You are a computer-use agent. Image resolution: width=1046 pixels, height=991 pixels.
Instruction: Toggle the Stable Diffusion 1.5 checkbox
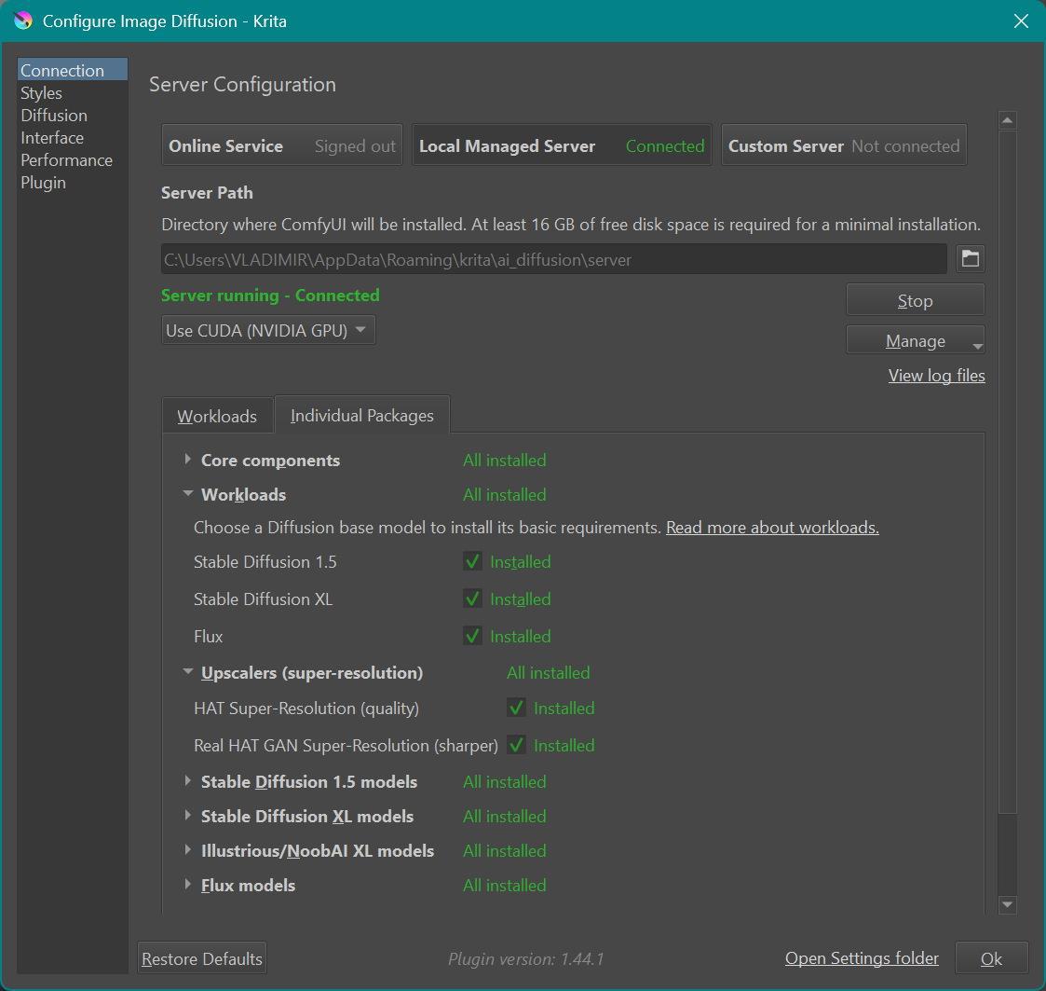click(472, 562)
